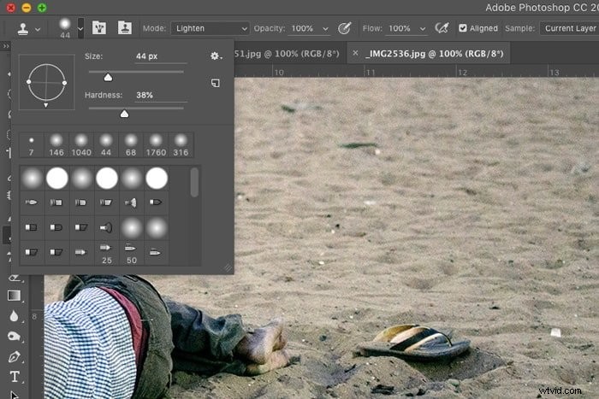Select the Sponge tool
The height and width of the screenshot is (399, 599).
pos(15,336)
